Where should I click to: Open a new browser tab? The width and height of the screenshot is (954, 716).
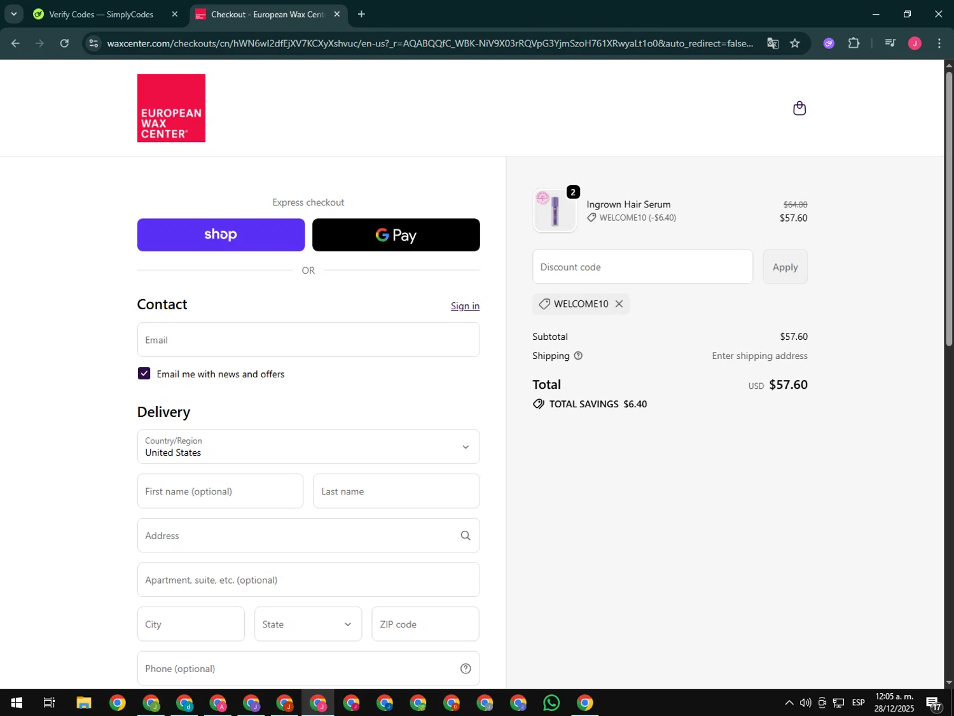(x=361, y=14)
